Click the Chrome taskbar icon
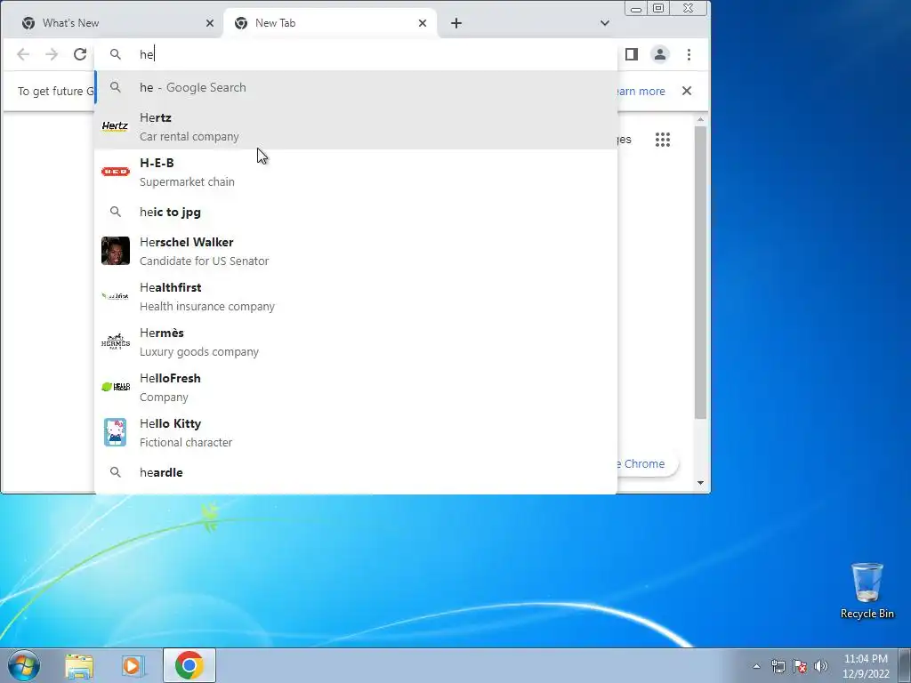This screenshot has height=683, width=911. tap(189, 665)
